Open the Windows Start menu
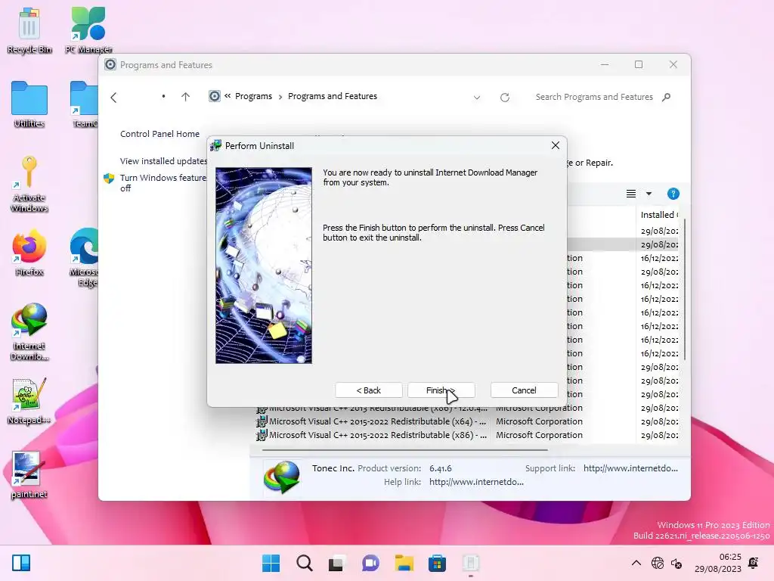The width and height of the screenshot is (774, 581). [x=271, y=563]
